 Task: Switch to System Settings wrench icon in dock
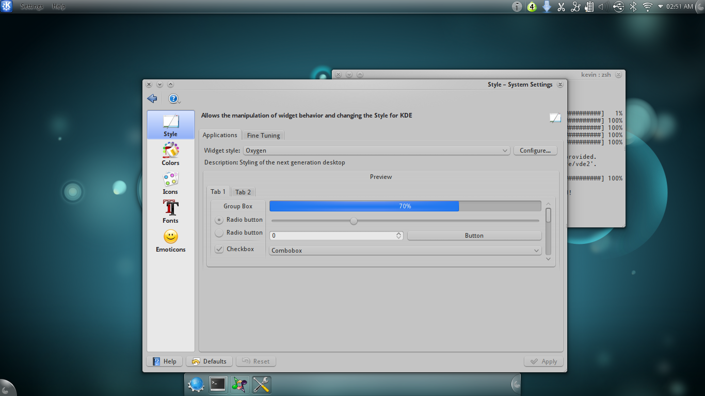261,385
